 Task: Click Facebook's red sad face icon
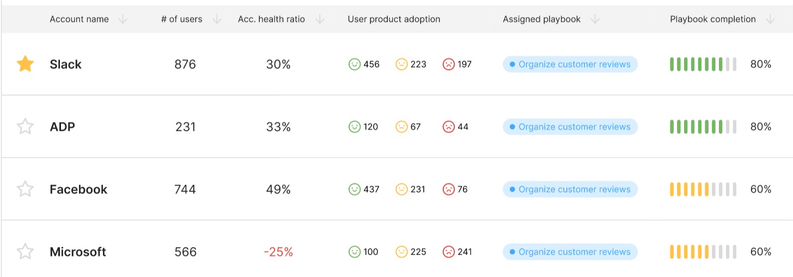tap(448, 190)
